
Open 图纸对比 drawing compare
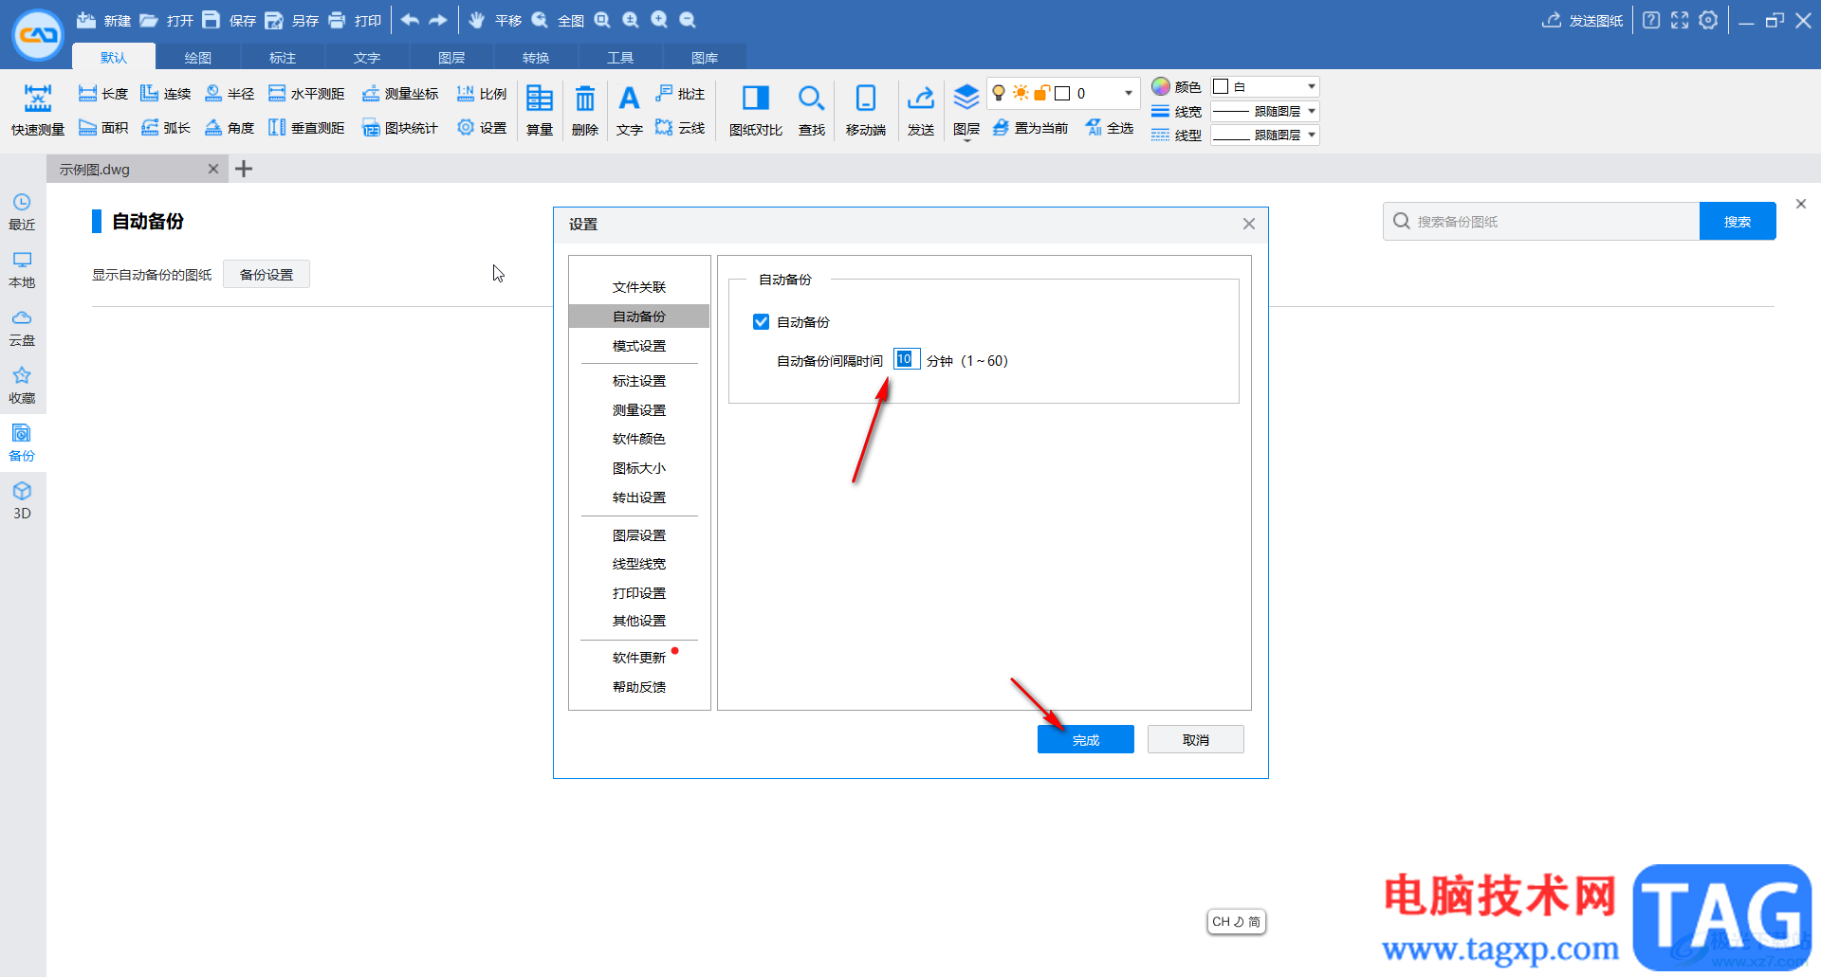tap(756, 110)
